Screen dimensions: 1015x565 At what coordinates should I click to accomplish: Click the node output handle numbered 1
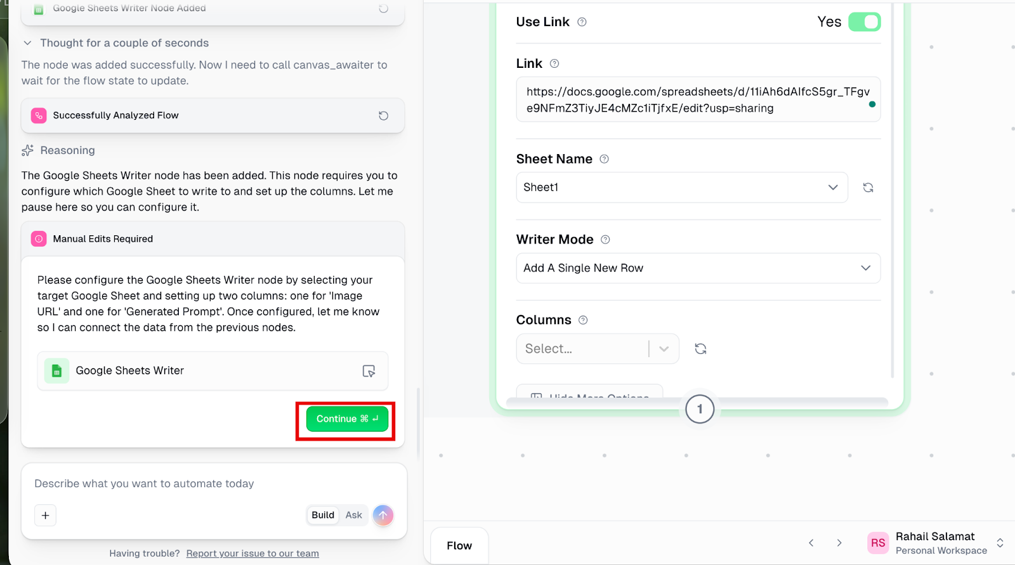click(x=700, y=409)
